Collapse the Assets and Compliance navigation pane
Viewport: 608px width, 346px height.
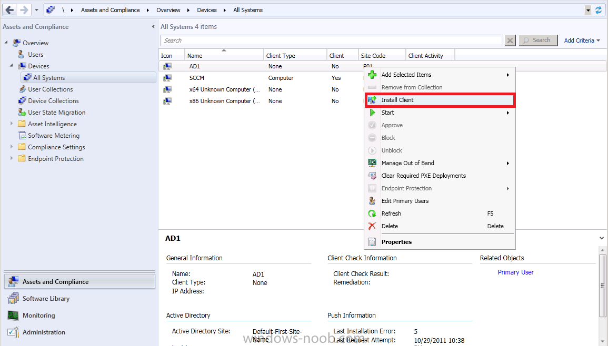pos(153,27)
